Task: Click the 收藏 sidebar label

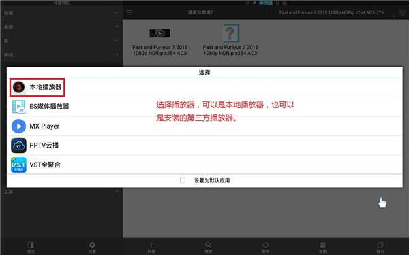Action: tap(8, 13)
